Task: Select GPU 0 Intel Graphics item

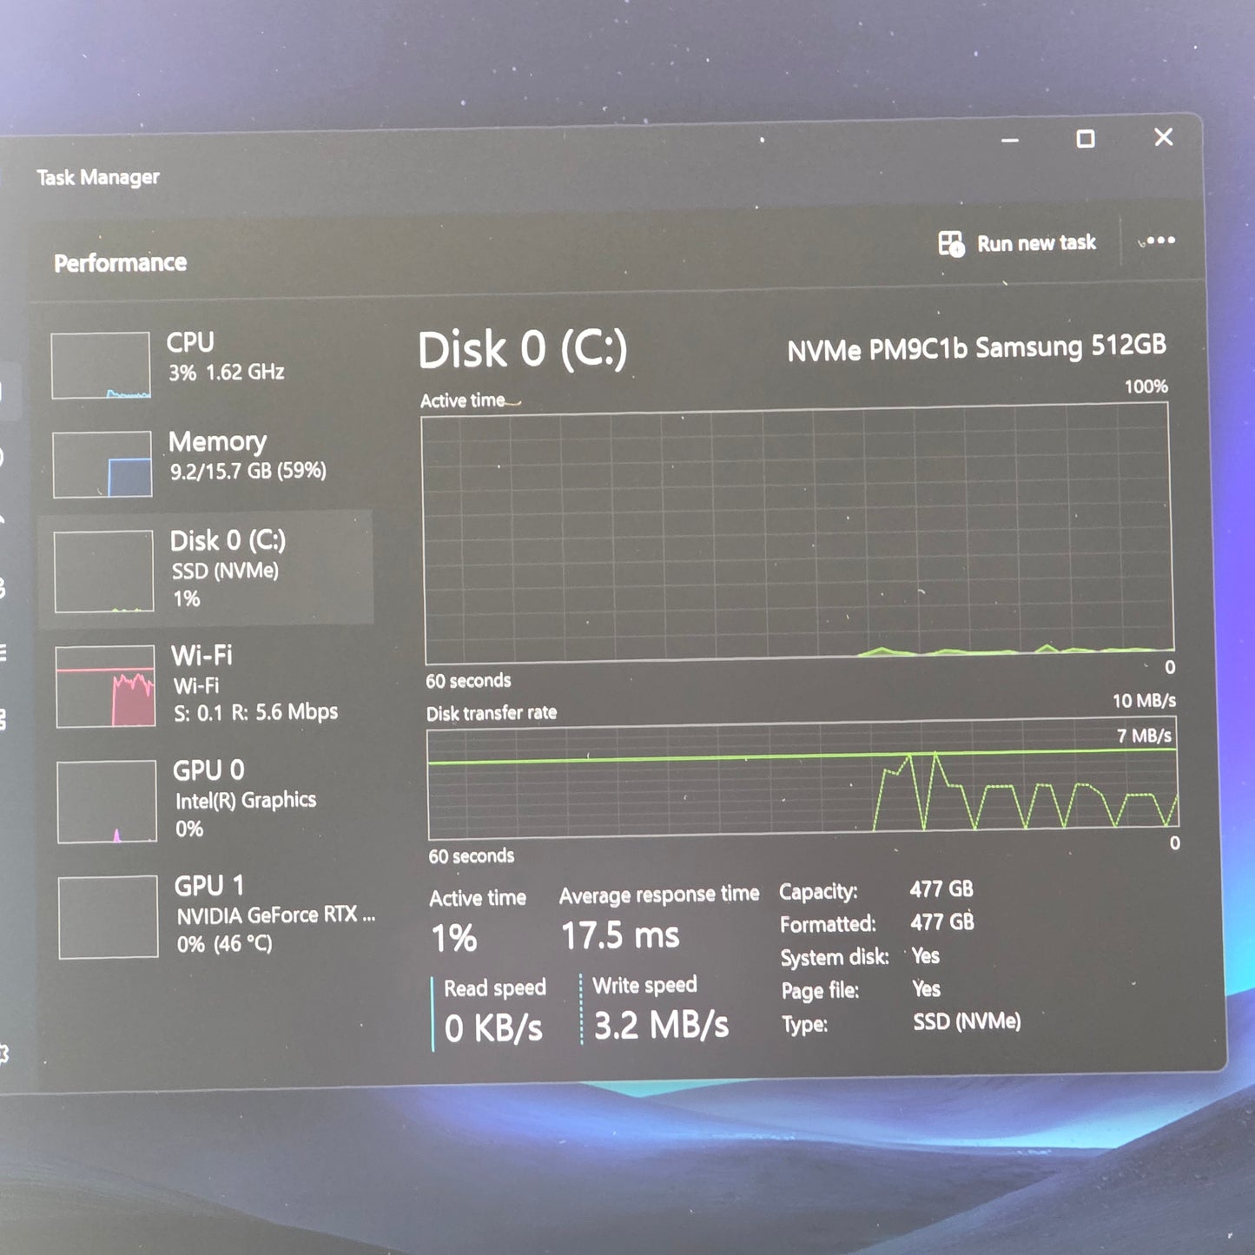Action: pyautogui.click(x=210, y=801)
